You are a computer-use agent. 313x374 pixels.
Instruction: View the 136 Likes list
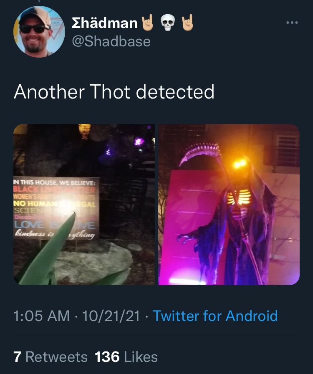126,357
